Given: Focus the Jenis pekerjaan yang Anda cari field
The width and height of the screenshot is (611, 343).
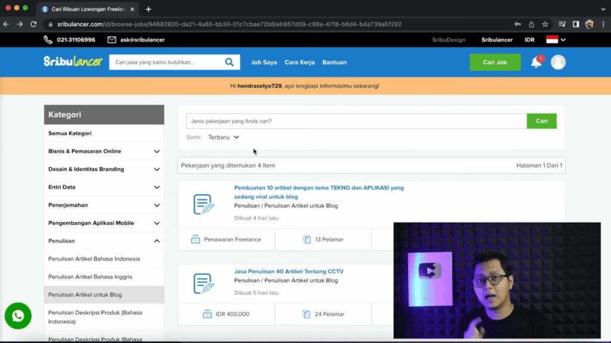Looking at the screenshot, I should 357,121.
